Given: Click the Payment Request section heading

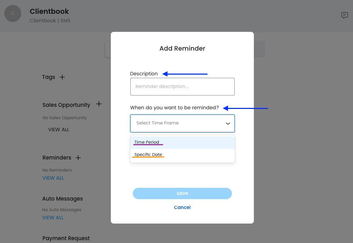Looking at the screenshot, I should pyautogui.click(x=66, y=238).
